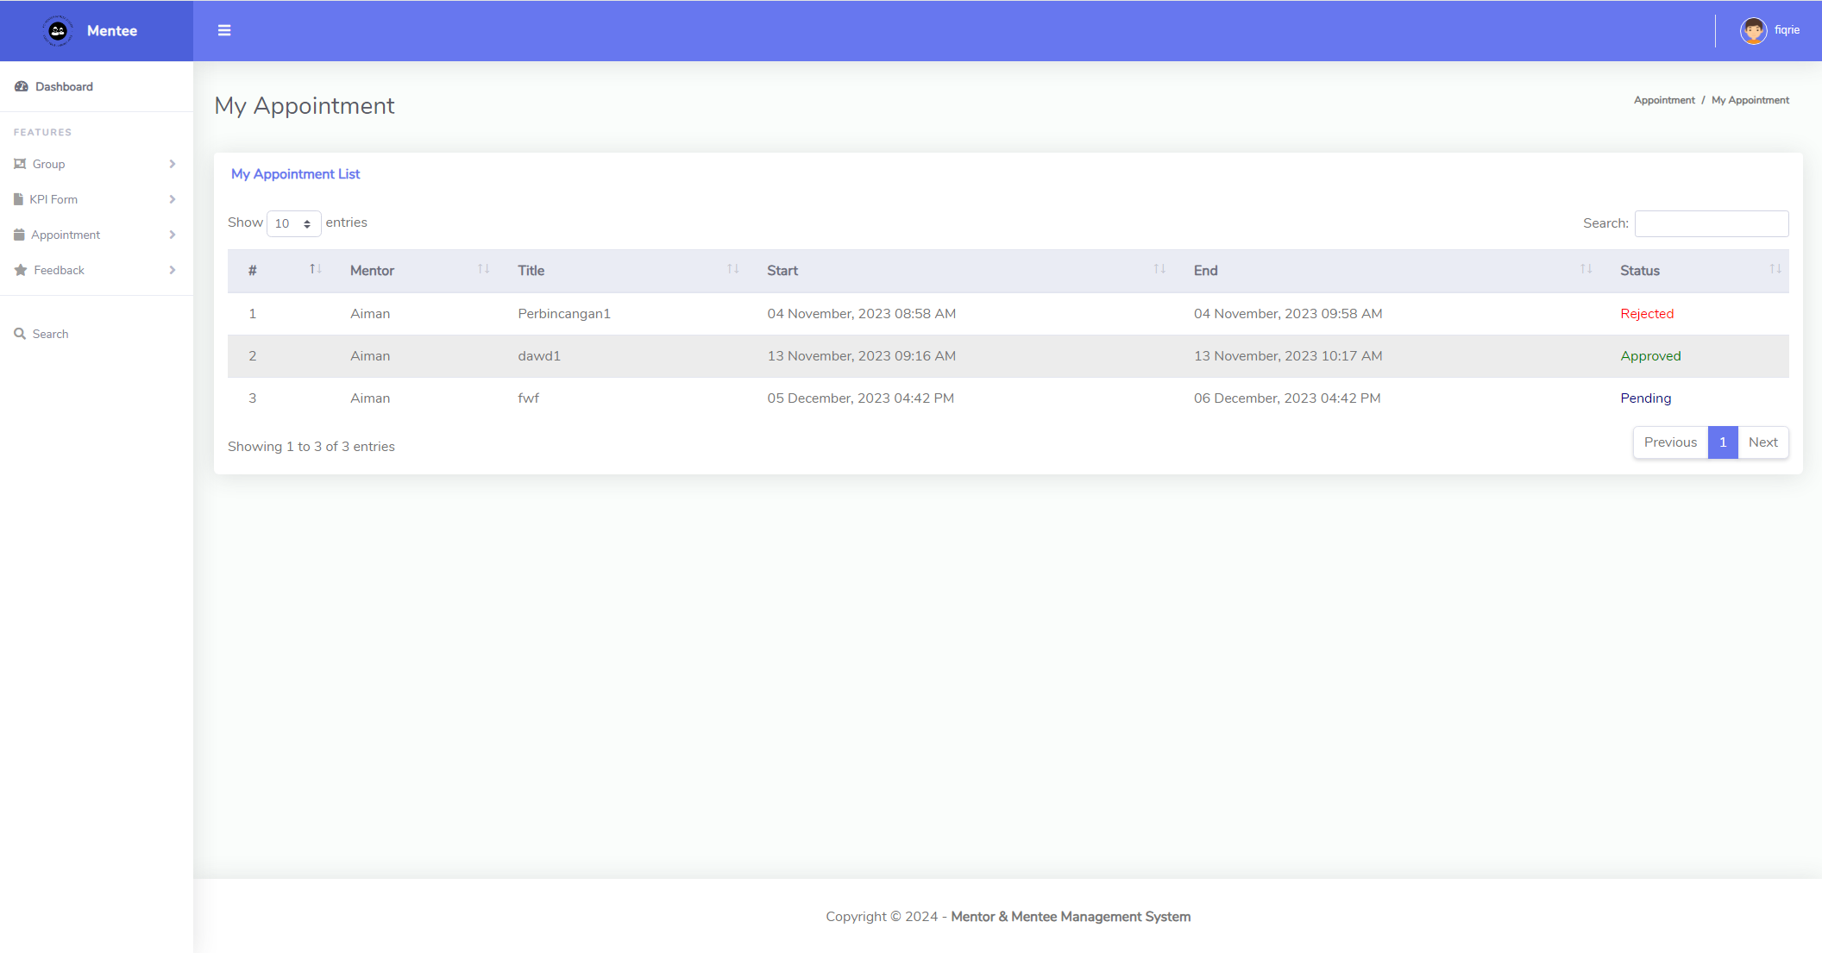Click the Mentee logo icon
The image size is (1822, 953).
[58, 31]
